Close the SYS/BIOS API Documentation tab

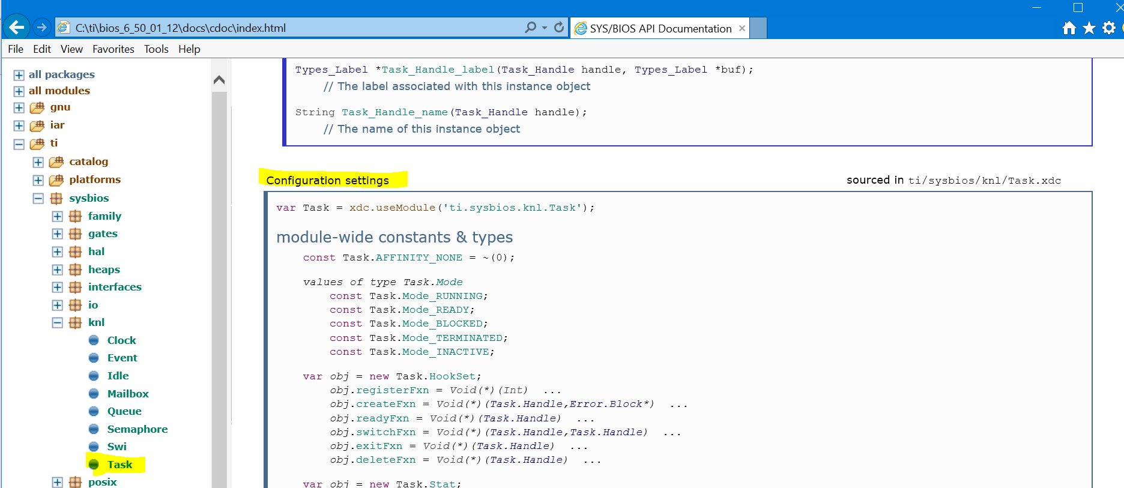(742, 28)
